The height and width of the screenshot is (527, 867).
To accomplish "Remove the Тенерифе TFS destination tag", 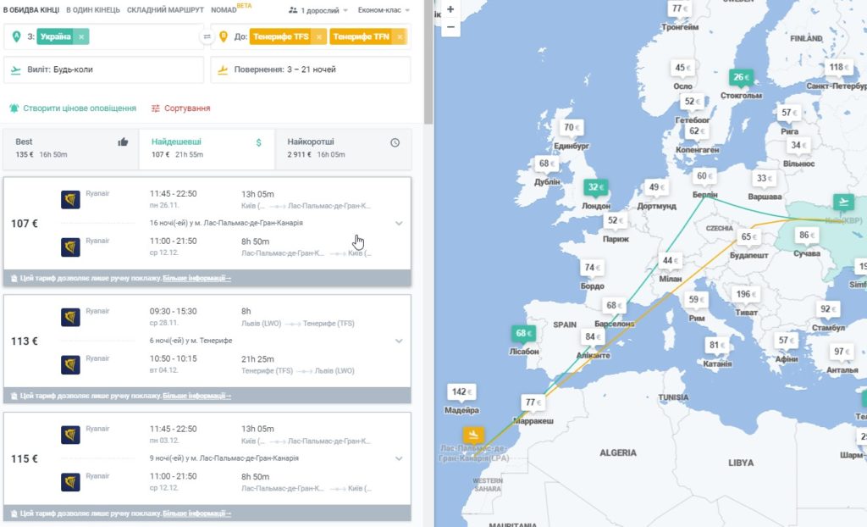I will pyautogui.click(x=318, y=36).
